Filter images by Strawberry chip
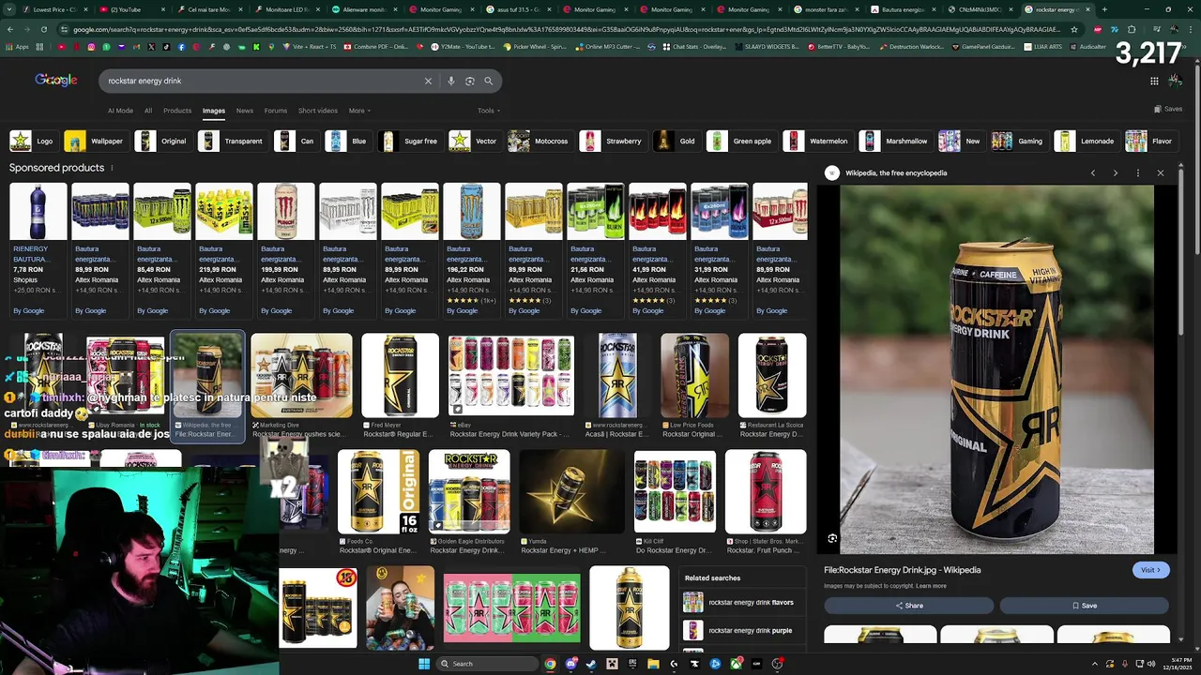This screenshot has width=1201, height=675. click(612, 142)
